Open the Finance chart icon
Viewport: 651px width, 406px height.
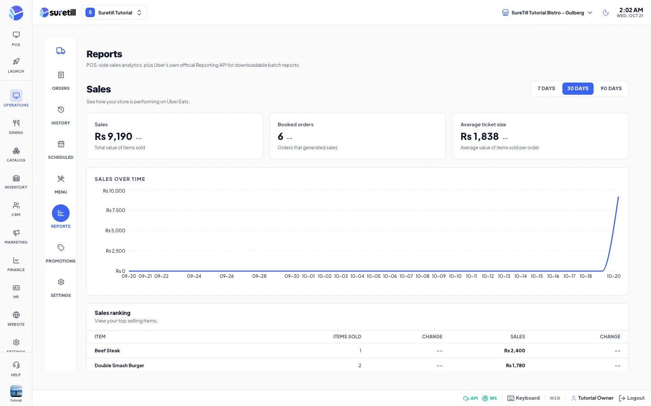(16, 260)
